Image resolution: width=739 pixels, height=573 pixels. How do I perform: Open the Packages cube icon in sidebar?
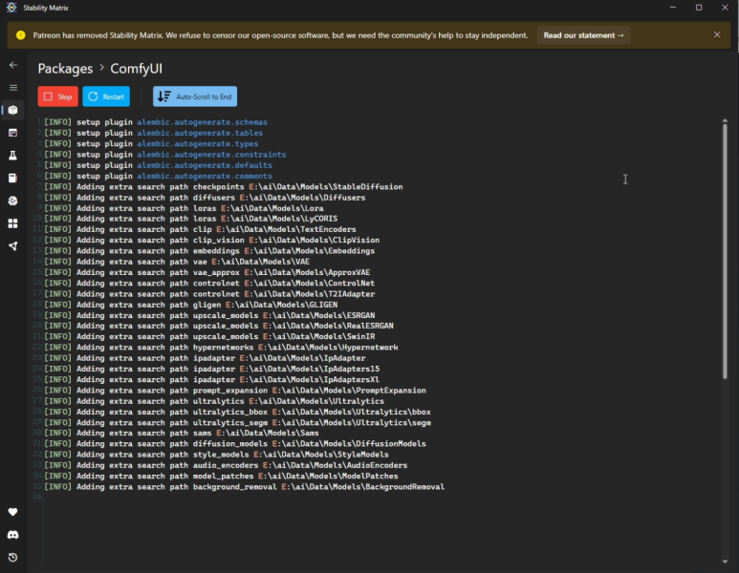point(13,110)
